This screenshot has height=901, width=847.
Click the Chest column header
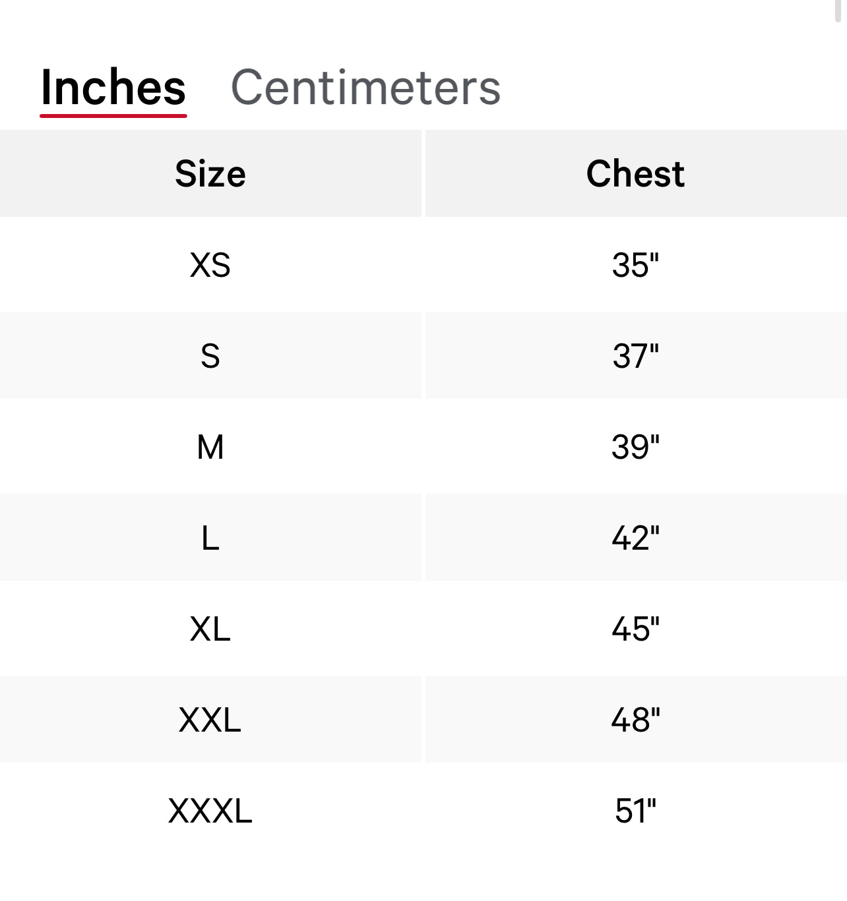[635, 174]
